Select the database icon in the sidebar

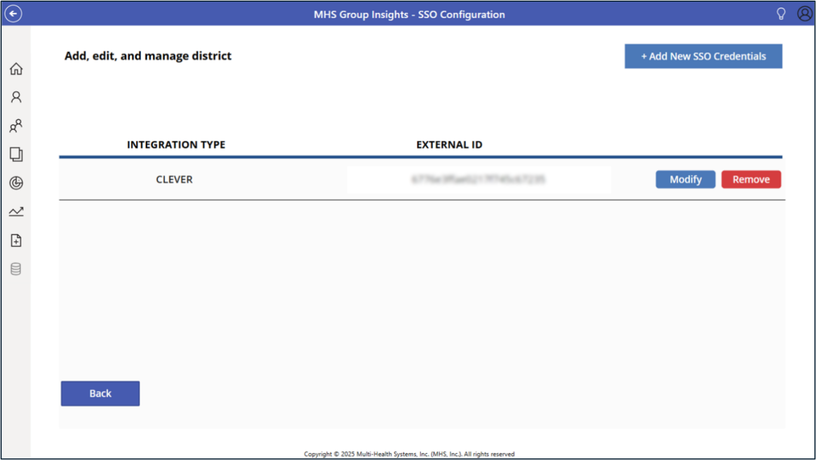(16, 269)
